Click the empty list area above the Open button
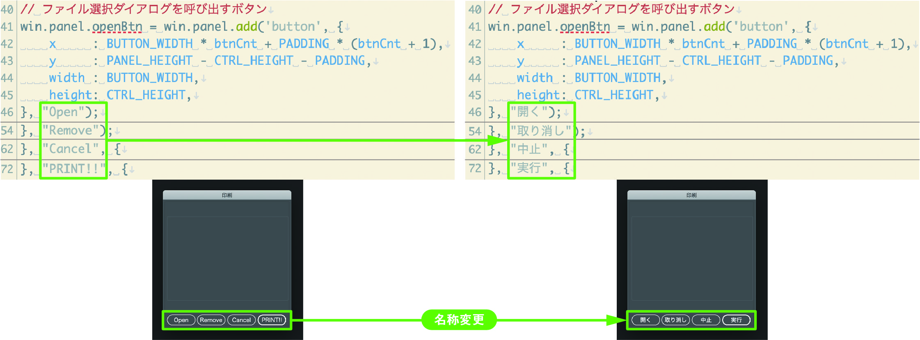920x340 pixels. click(227, 258)
